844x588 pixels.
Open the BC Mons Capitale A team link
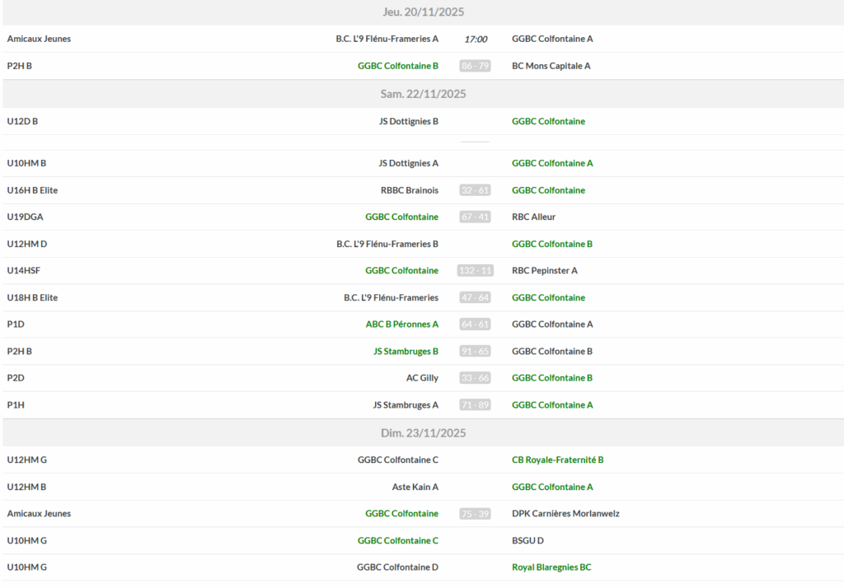pos(551,66)
